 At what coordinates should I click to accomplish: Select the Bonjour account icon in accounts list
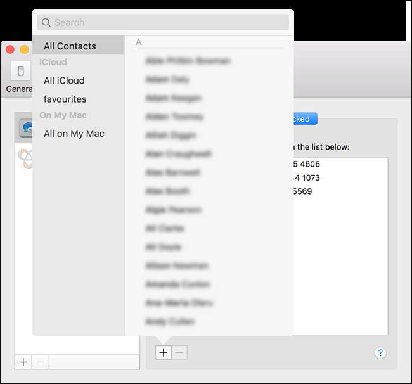coord(26,158)
